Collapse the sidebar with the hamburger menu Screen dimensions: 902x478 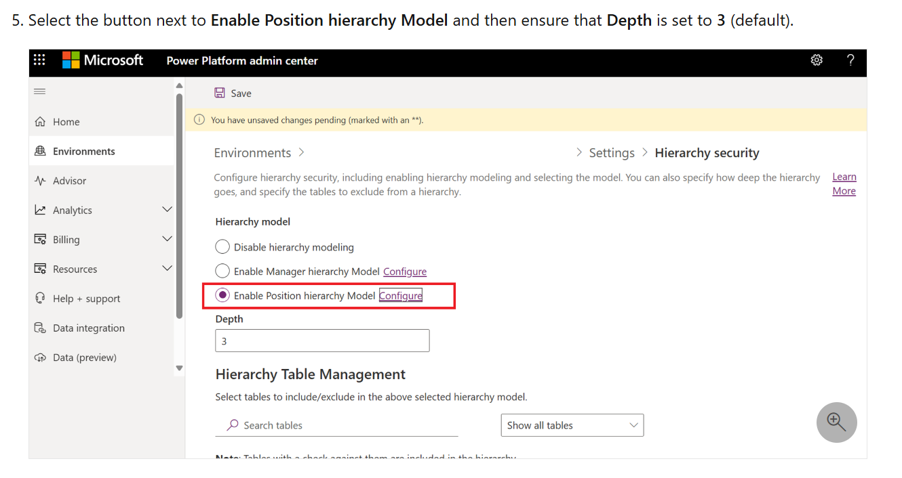tap(39, 91)
